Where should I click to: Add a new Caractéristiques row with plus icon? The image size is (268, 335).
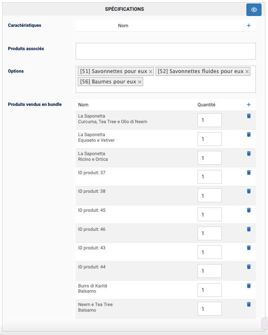(x=249, y=26)
